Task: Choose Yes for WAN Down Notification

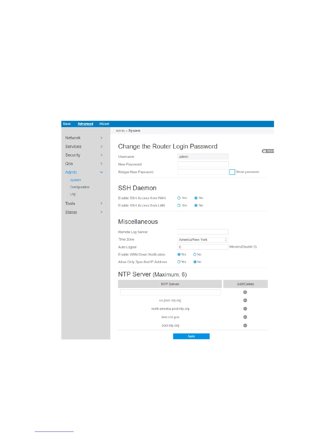Action: (x=179, y=255)
